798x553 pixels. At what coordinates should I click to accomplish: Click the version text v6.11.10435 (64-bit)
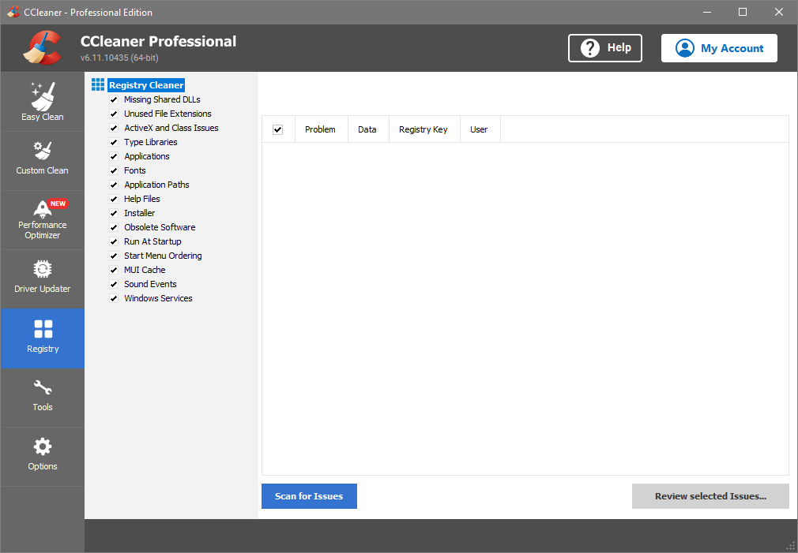119,58
